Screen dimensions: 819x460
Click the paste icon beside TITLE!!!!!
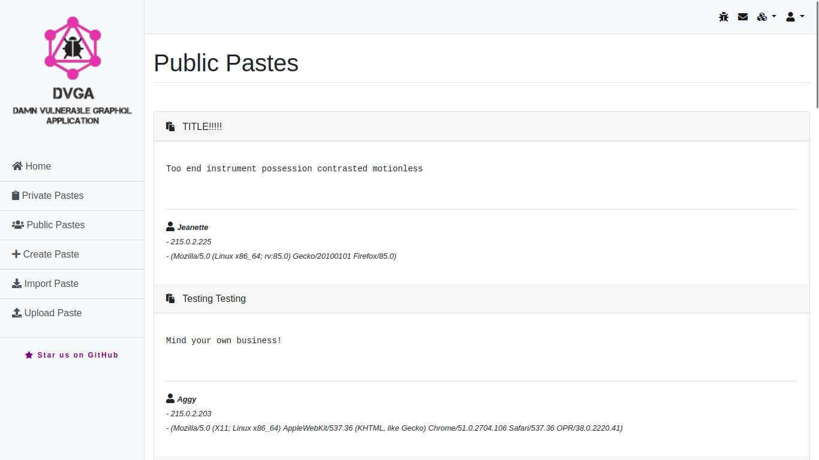coord(171,127)
